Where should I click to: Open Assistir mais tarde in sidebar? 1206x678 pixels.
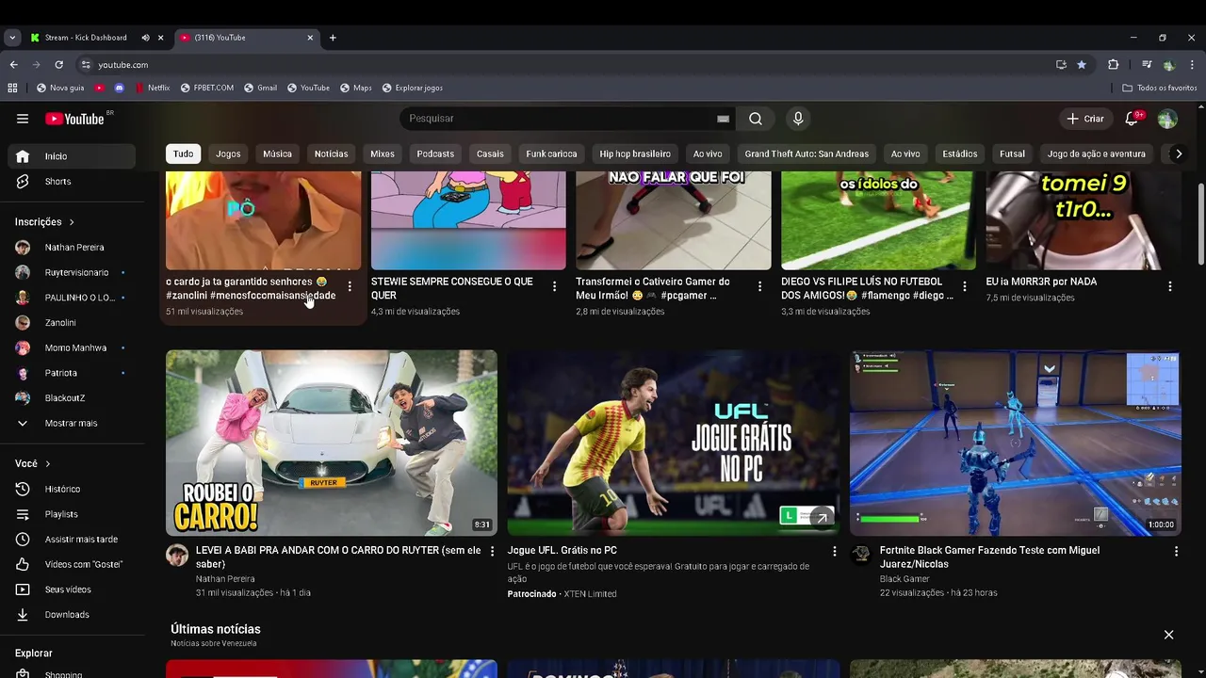[79, 540]
